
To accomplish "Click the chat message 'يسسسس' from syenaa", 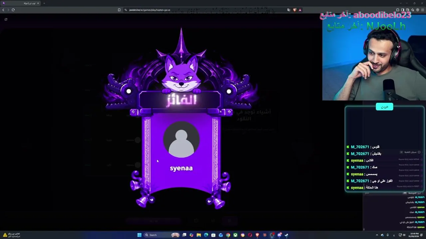I will pos(371,174).
